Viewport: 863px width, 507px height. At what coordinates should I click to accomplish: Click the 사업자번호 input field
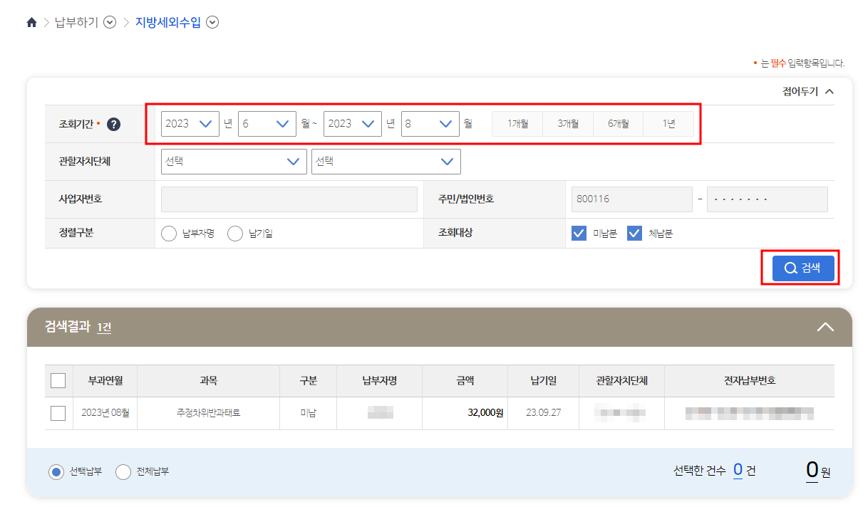pyautogui.click(x=289, y=199)
